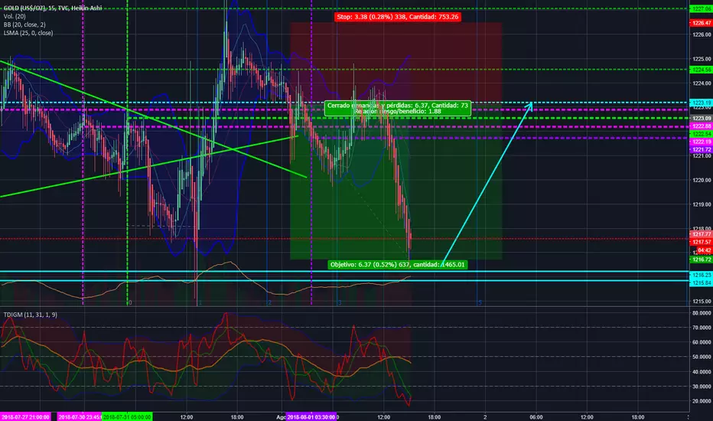Select the BB (20, close, 2) indicator legend
The image size is (713, 421).
[x=24, y=24]
